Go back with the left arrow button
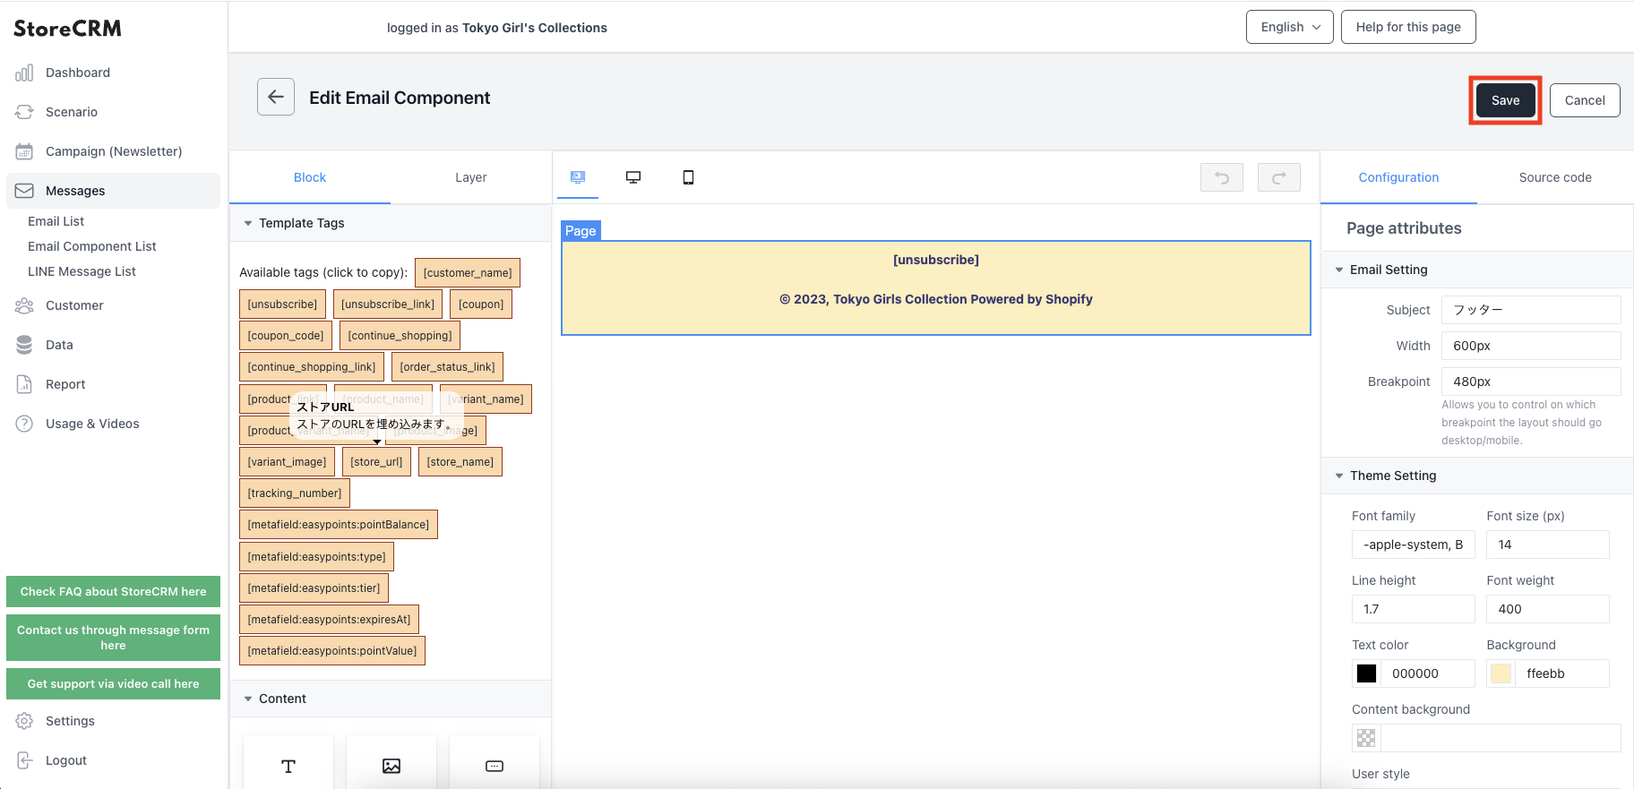 point(276,97)
